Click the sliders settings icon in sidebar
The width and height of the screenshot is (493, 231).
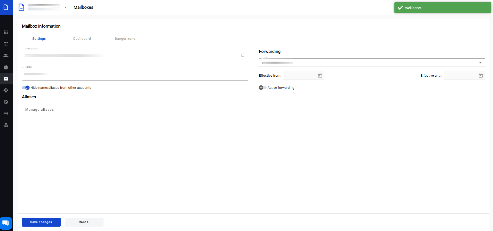click(6, 44)
